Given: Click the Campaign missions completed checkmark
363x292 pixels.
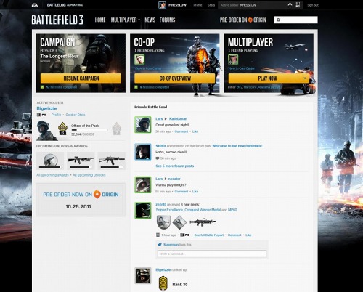Looking at the screenshot, I should tap(42, 87).
